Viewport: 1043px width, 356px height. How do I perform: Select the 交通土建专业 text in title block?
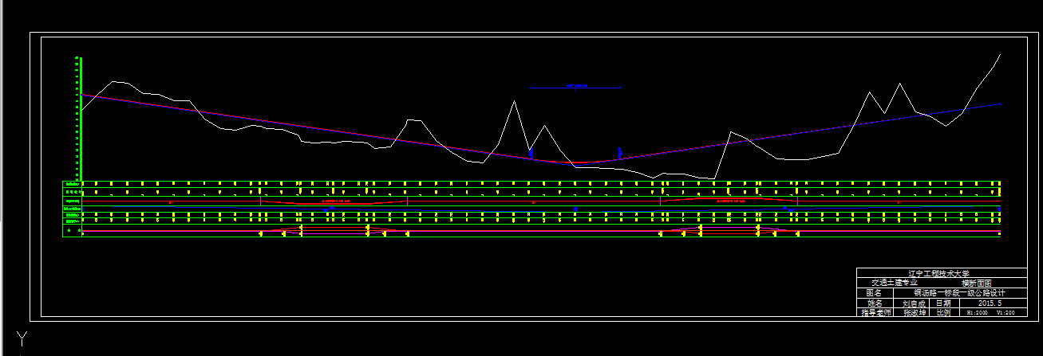click(x=894, y=283)
